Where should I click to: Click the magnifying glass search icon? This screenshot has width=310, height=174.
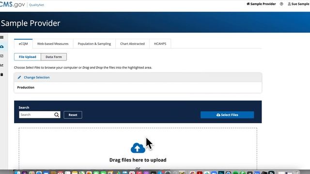[57, 115]
